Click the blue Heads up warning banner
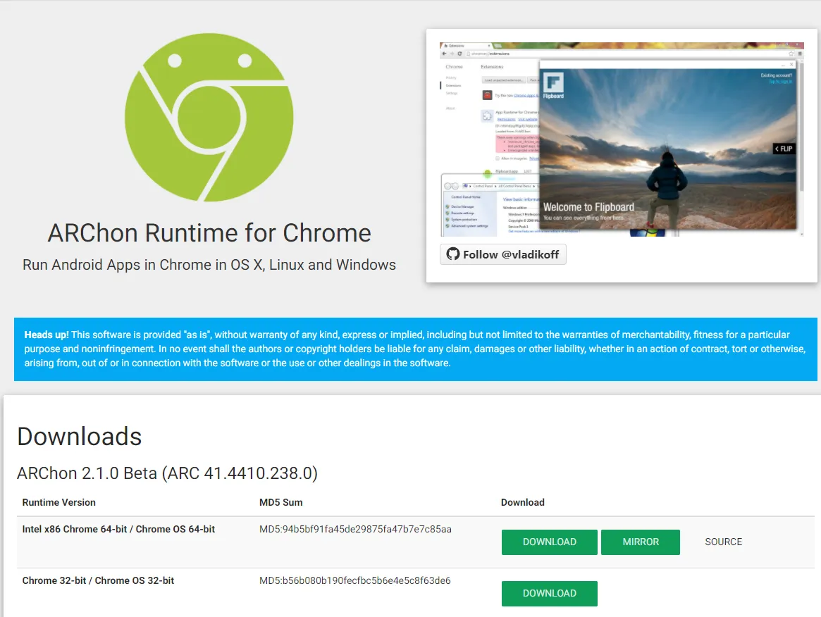Image resolution: width=821 pixels, height=617 pixels. (410, 349)
